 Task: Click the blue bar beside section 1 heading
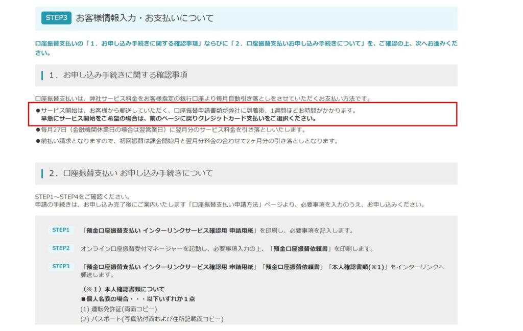pyautogui.click(x=42, y=75)
